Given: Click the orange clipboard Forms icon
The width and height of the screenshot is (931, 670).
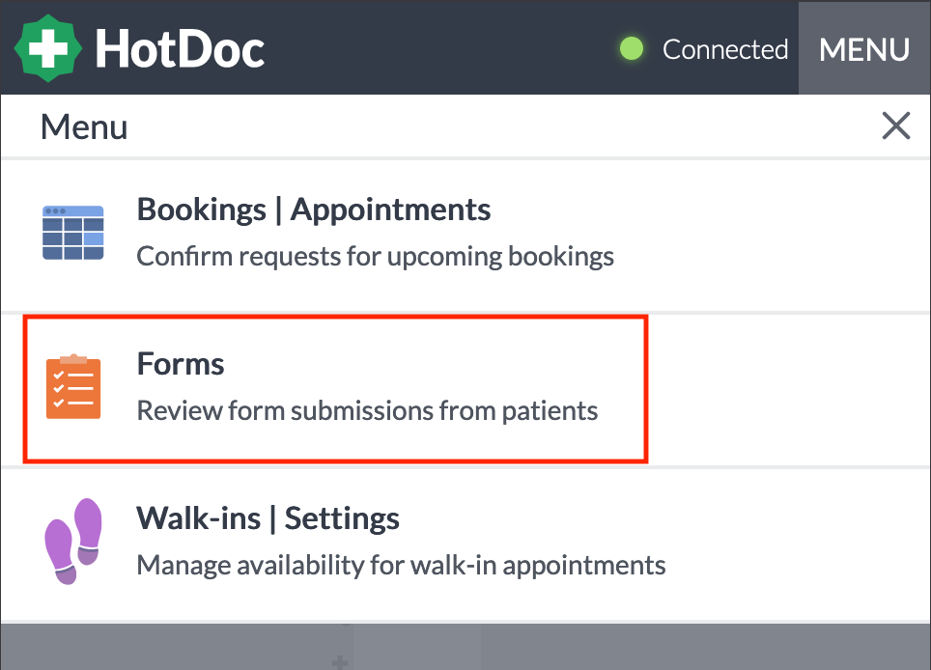Looking at the screenshot, I should point(73,386).
